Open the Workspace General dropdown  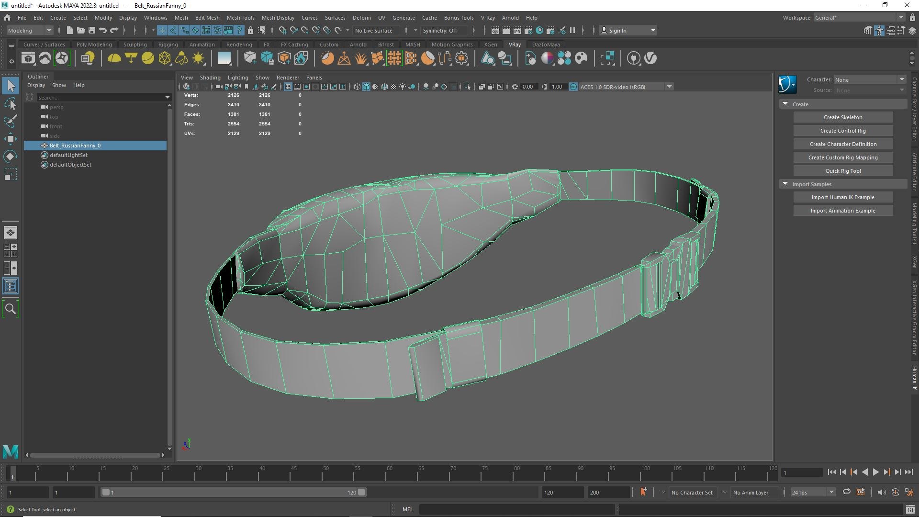[x=859, y=18]
